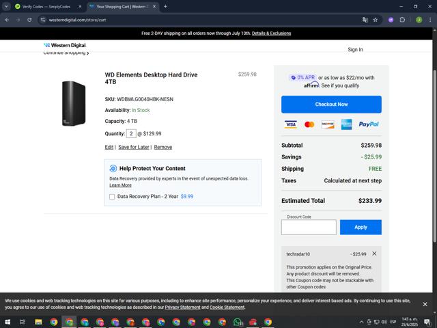Click the American Express logo
The height and width of the screenshot is (328, 437).
[346, 124]
